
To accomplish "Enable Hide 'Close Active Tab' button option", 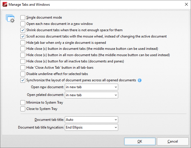I will click(23, 68).
